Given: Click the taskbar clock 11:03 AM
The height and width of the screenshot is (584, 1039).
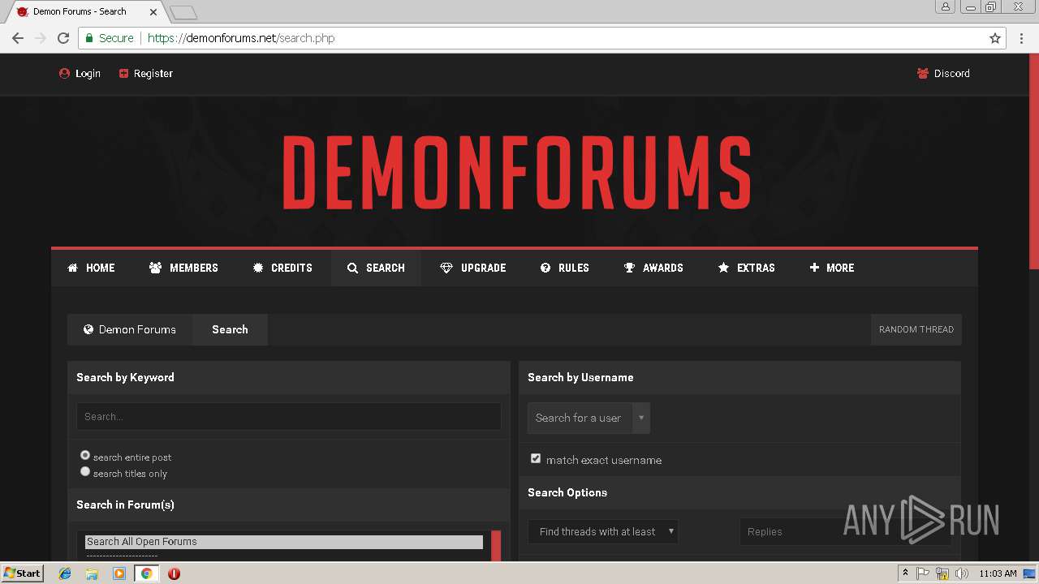Looking at the screenshot, I should coord(998,573).
